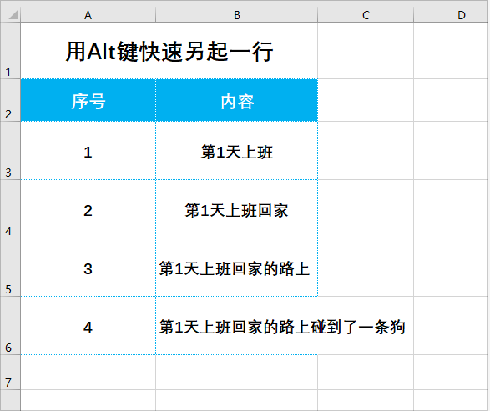The width and height of the screenshot is (490, 411).
Task: Select column C header
Action: pos(366,15)
